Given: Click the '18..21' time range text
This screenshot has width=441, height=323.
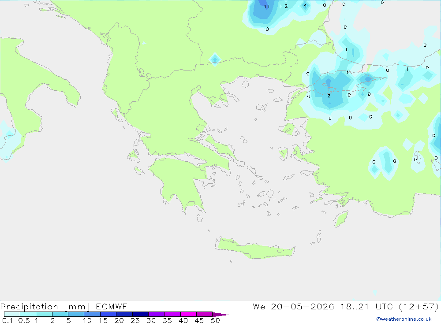Looking at the screenshot, I should [355, 306].
